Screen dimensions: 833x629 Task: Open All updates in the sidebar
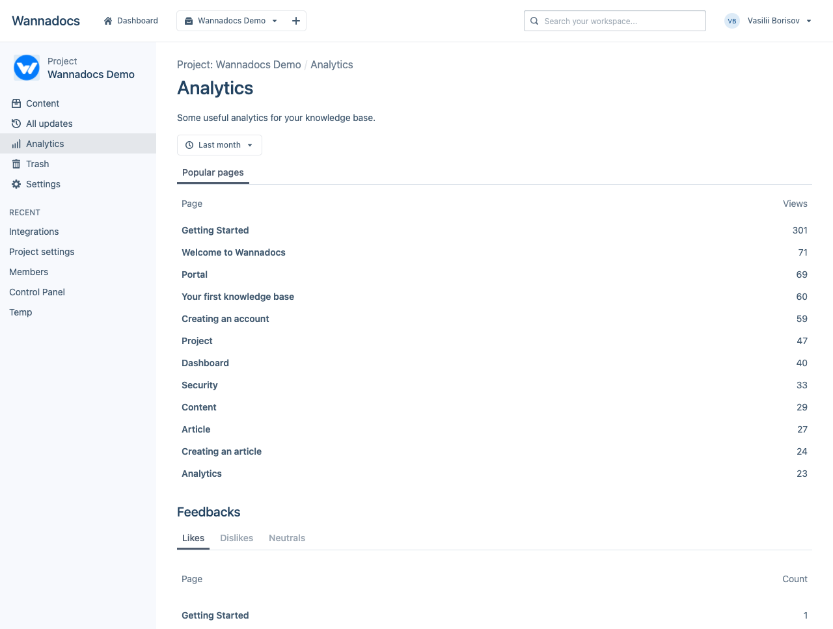pos(78,124)
